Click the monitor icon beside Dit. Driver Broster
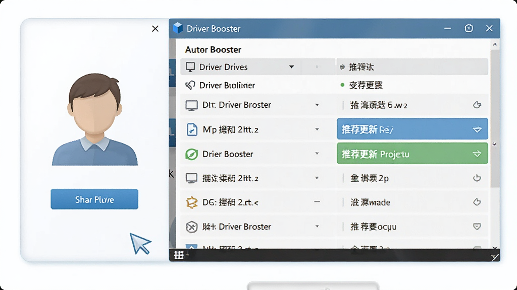This screenshot has height=290, width=517. tap(191, 105)
